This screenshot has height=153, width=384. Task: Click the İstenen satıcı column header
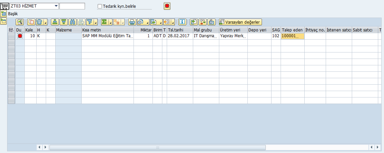pos(339,30)
